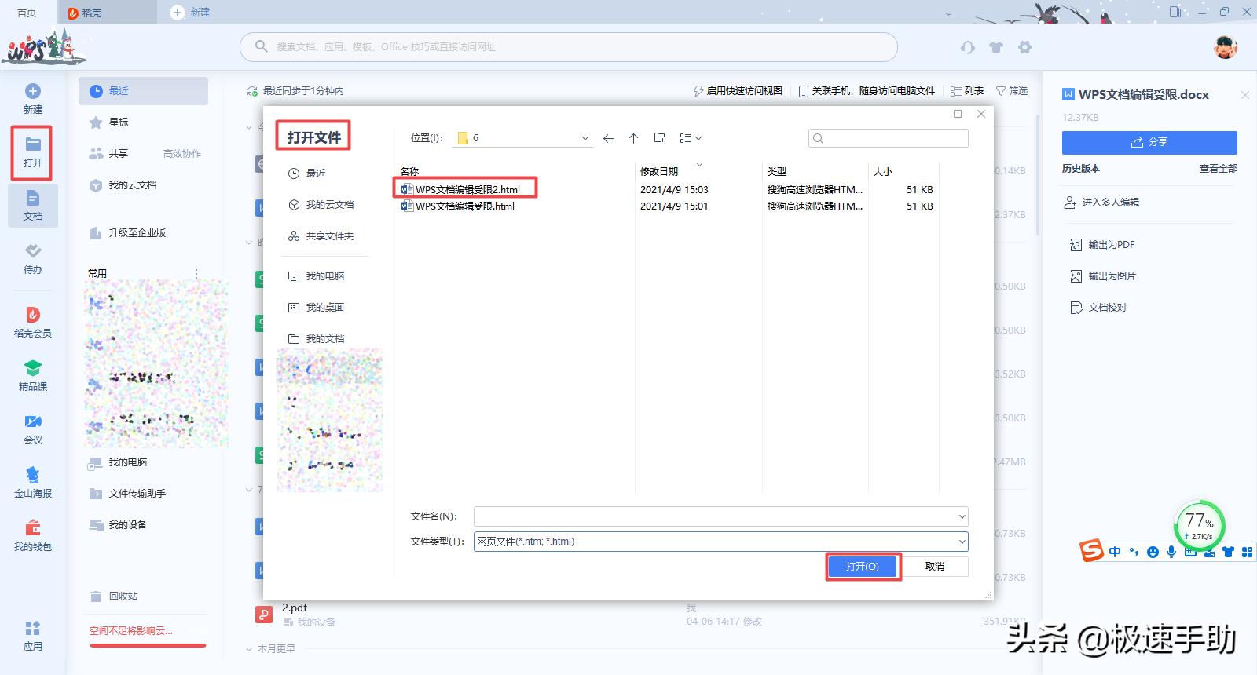
Task: Click 文档校对
Action: [1098, 308]
